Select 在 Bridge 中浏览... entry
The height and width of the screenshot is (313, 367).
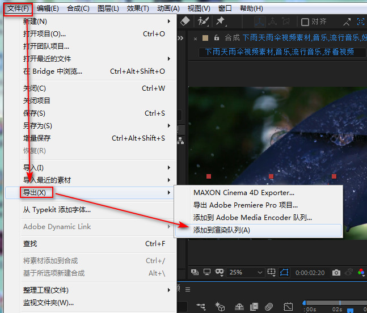(98, 71)
